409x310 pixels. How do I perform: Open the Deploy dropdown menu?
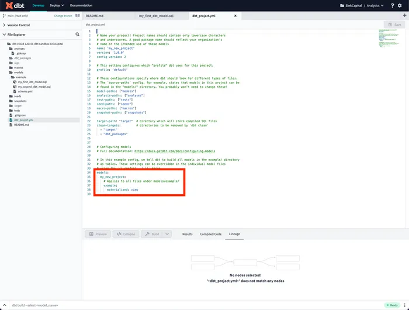(x=57, y=5)
